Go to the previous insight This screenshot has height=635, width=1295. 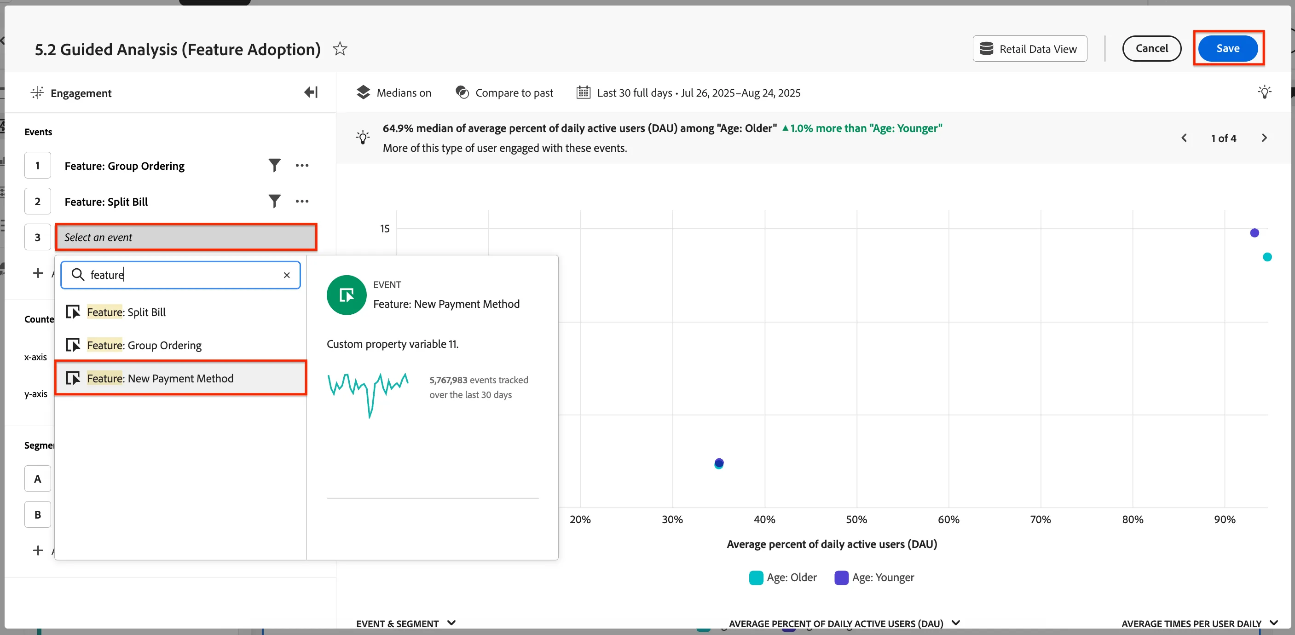pos(1184,138)
